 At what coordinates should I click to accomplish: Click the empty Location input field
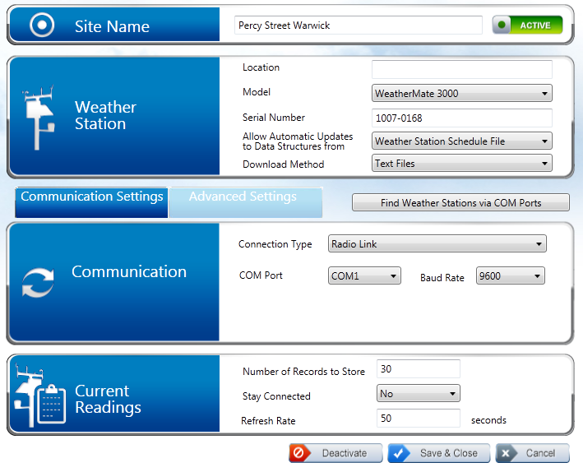pos(461,69)
